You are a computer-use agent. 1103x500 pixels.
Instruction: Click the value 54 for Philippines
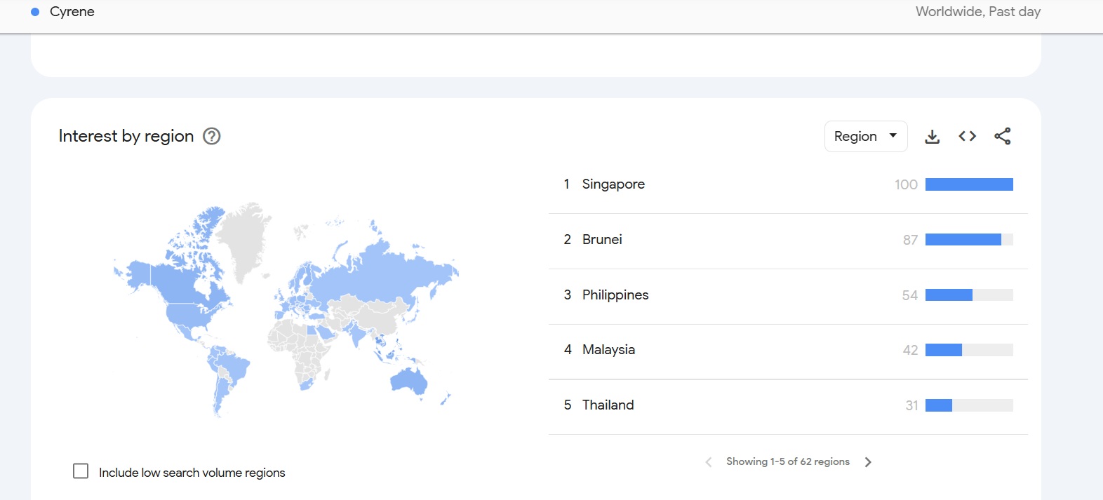[910, 295]
